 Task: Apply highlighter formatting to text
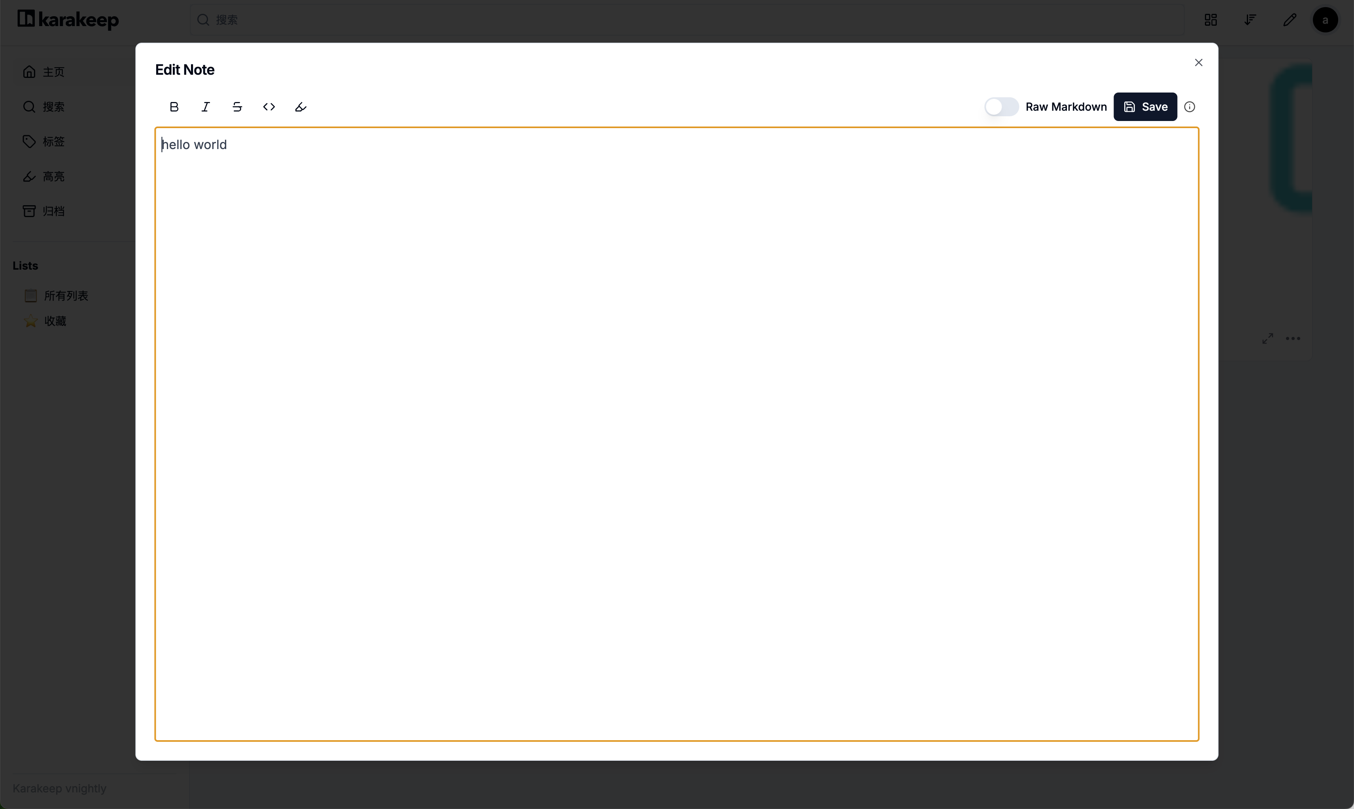click(301, 107)
